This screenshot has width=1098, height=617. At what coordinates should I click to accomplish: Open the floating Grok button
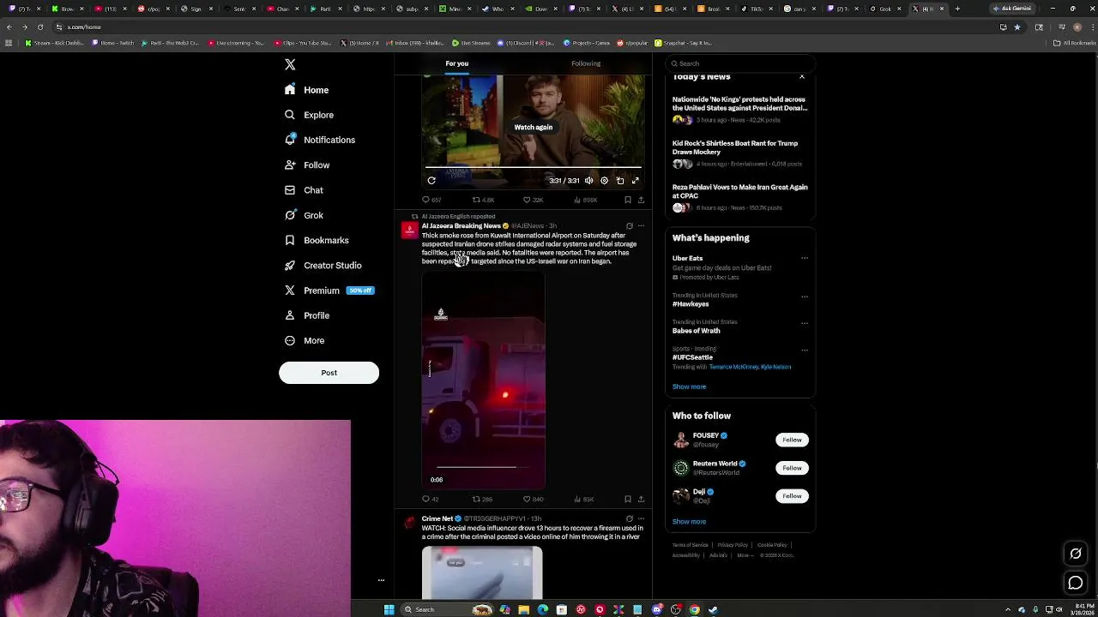(1076, 554)
